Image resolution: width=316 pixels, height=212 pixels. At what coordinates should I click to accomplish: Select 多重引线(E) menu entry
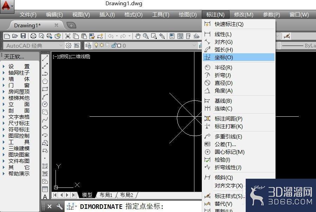pyautogui.click(x=239, y=137)
